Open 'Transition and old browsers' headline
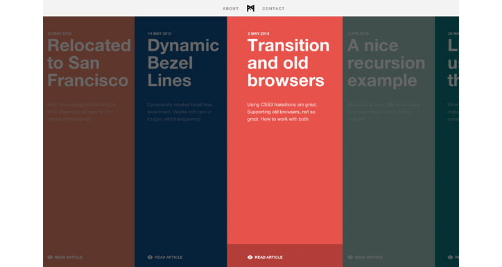Screen dimensions: 502x267 (x=288, y=62)
